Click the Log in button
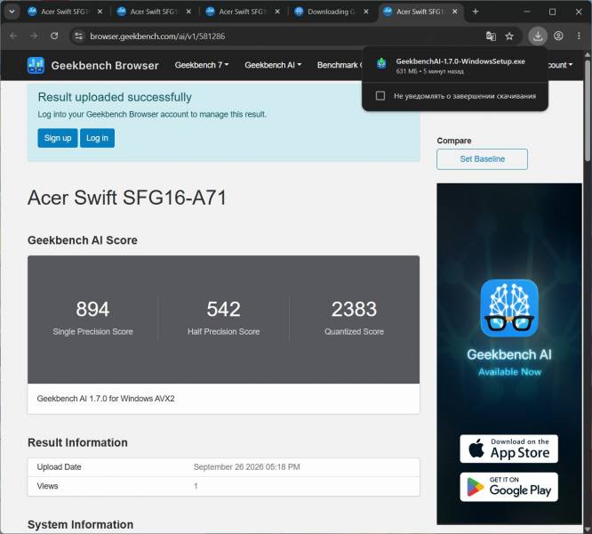This screenshot has width=592, height=534. [97, 138]
